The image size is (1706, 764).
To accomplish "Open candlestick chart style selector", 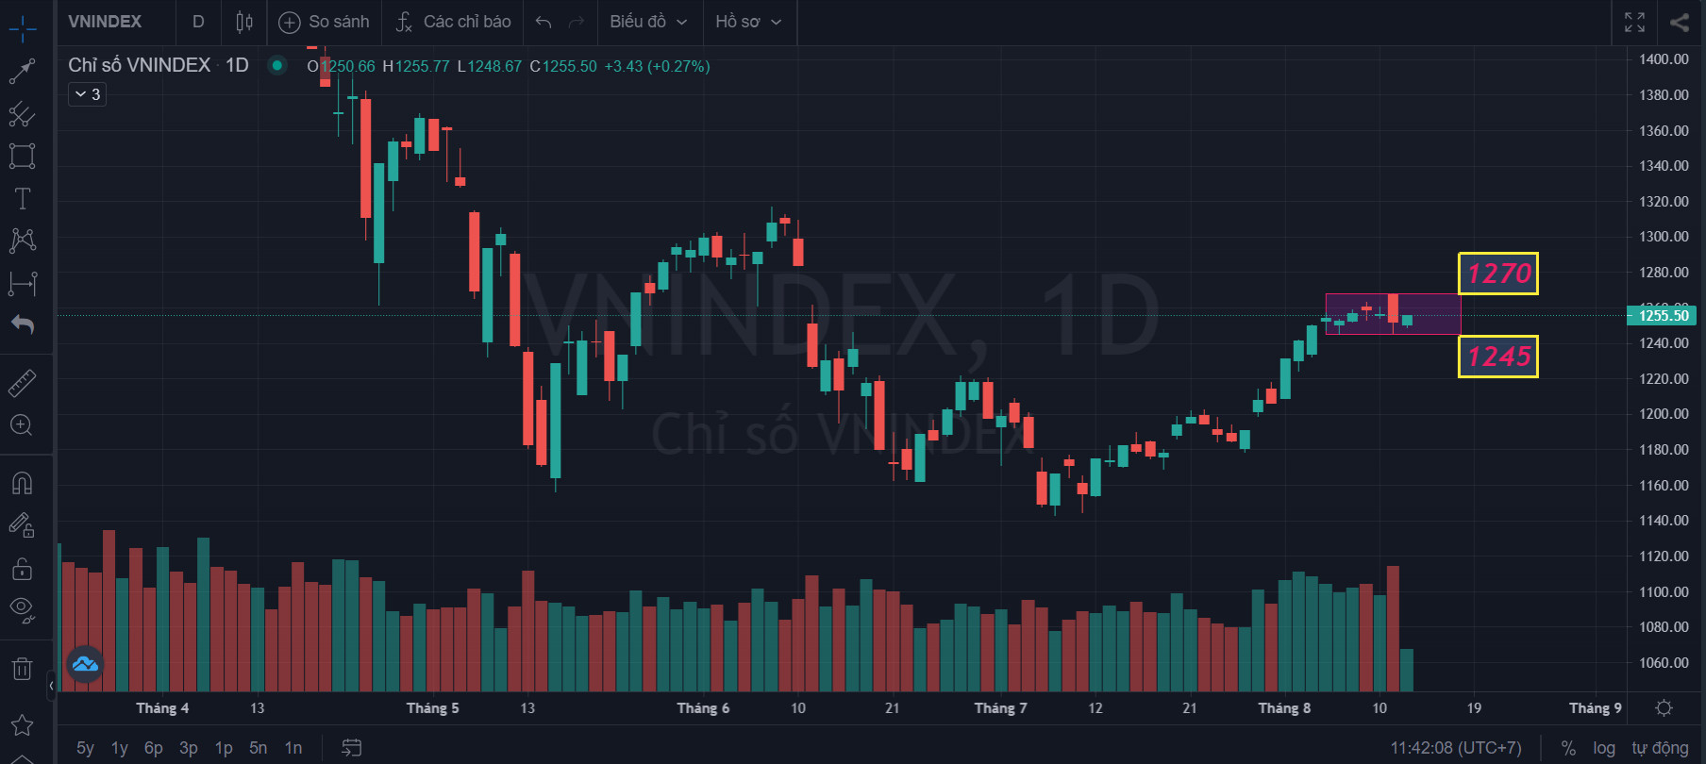I will [244, 22].
